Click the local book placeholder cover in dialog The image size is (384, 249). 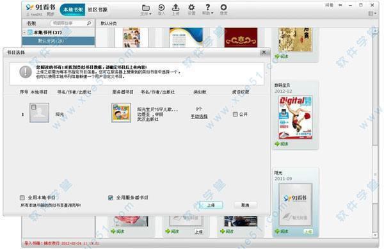[x=40, y=113]
